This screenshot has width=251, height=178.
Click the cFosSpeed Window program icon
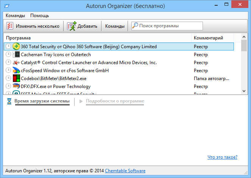(16, 71)
